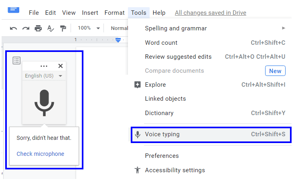This screenshot has height=183, width=294.
Task: Click the Undo arrow icon
Action: point(13,28)
